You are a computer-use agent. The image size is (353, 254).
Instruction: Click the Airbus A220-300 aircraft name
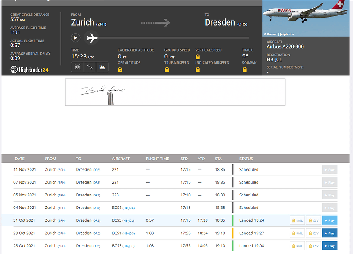pyautogui.click(x=285, y=46)
